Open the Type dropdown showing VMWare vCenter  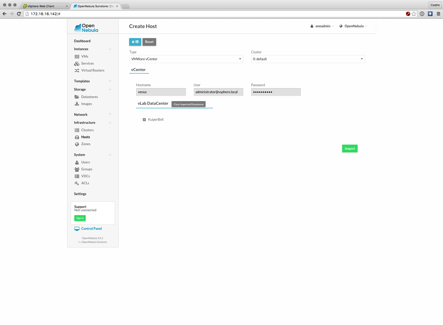[x=186, y=59]
